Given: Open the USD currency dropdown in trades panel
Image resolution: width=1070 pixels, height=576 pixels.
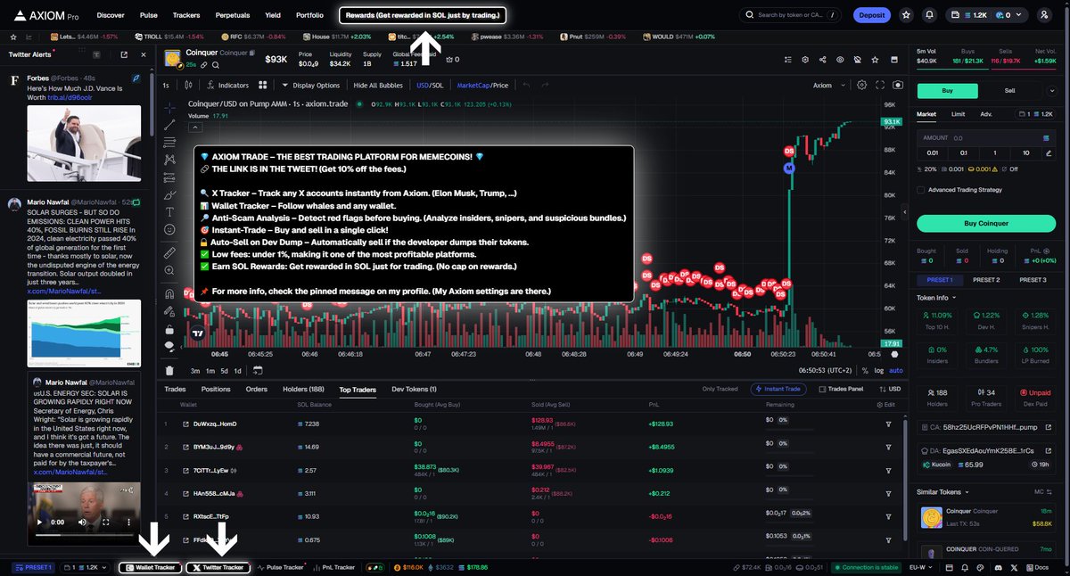Looking at the screenshot, I should [891, 389].
